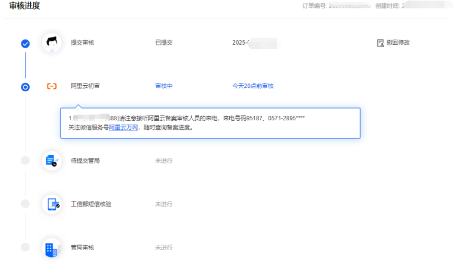Viewport: 454px width, 272px height.
Task: Select the gray marker beside 待提交管局
Action: click(25, 161)
